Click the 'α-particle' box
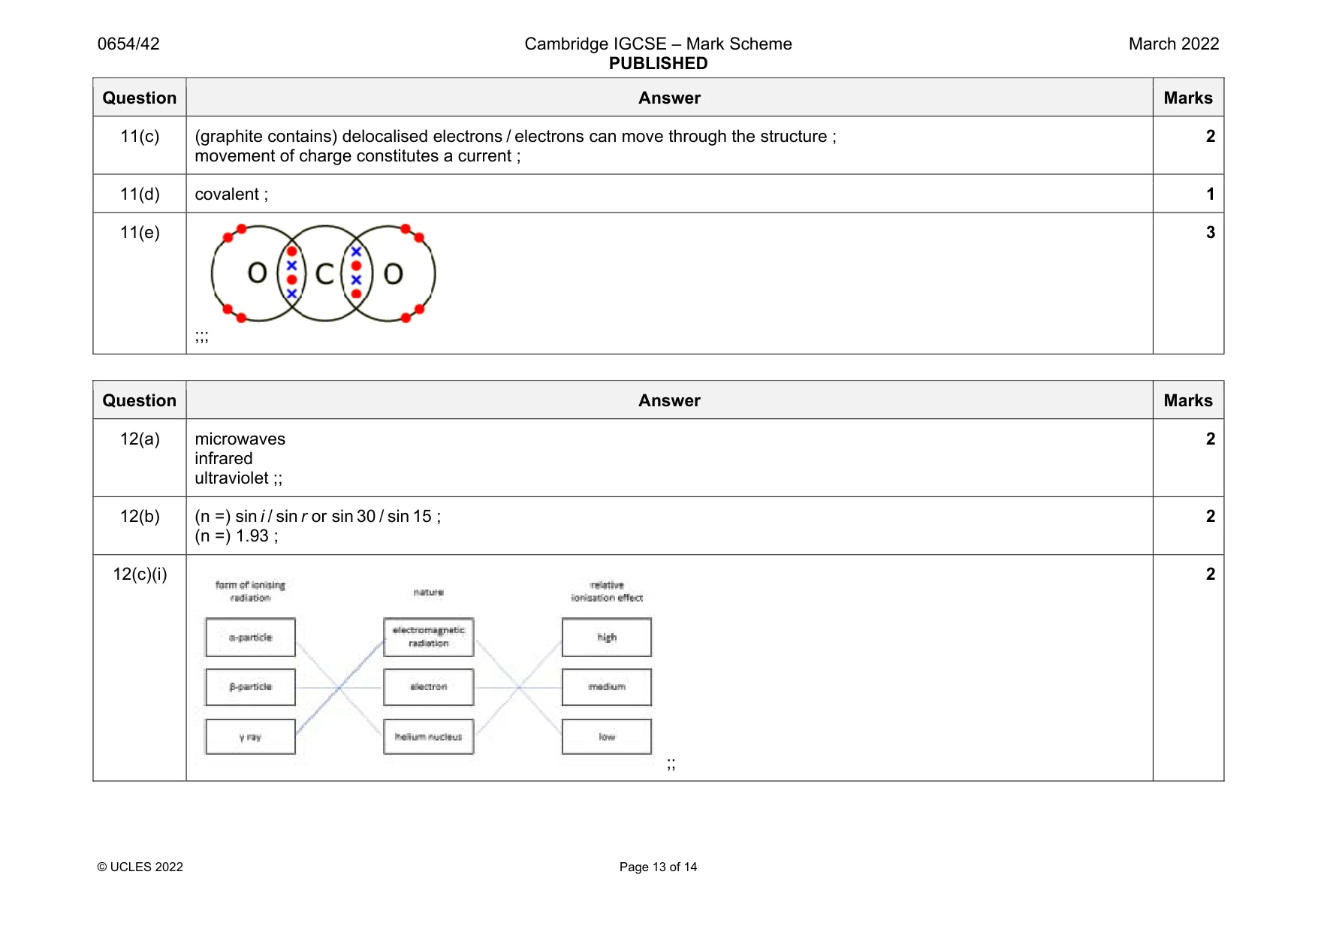 point(250,637)
